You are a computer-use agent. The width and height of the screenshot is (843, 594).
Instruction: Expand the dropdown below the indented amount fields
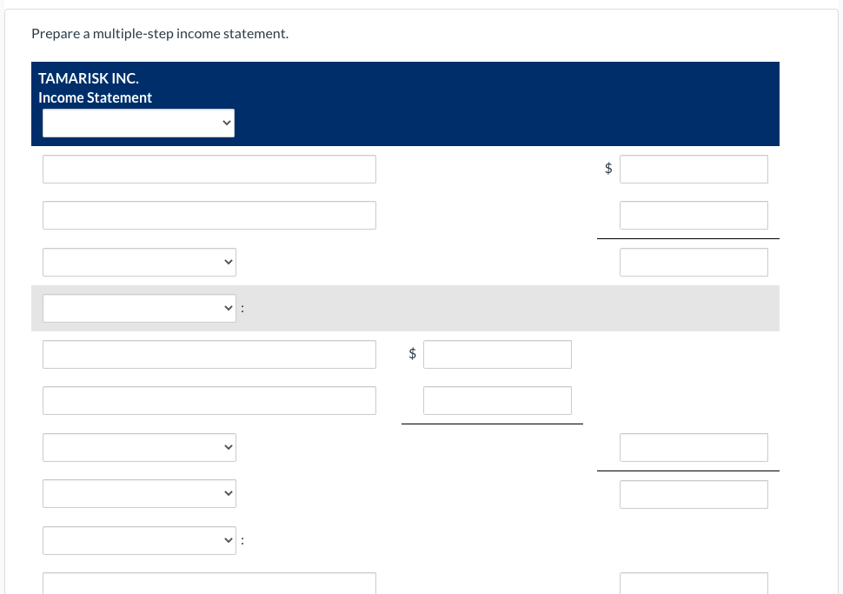pos(139,447)
